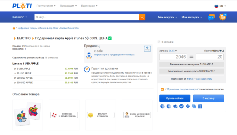The width and height of the screenshot is (237, 135).
Task: Click the Получу amount field showing 20
Action: (x=210, y=57)
